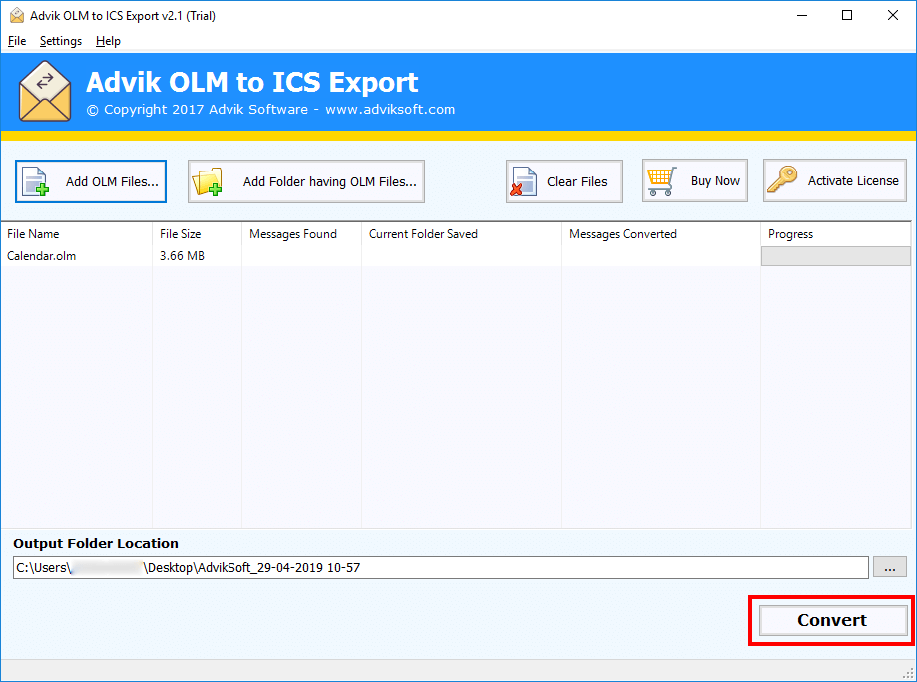The width and height of the screenshot is (917, 682).
Task: Close the Advik OLM to ICS Export window
Action: click(892, 16)
